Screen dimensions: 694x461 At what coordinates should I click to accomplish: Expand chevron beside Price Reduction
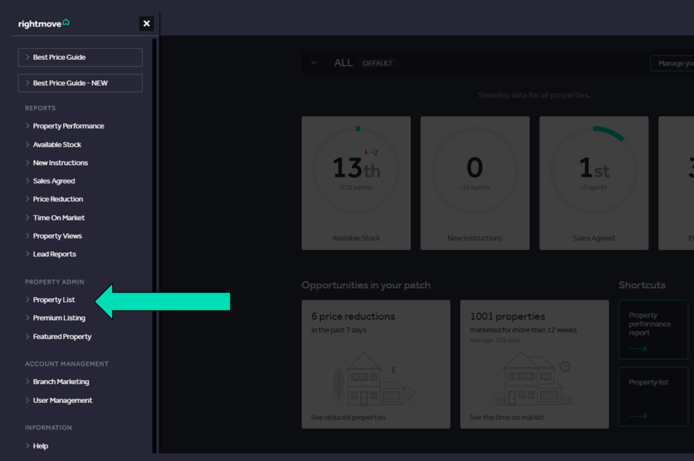(x=27, y=199)
